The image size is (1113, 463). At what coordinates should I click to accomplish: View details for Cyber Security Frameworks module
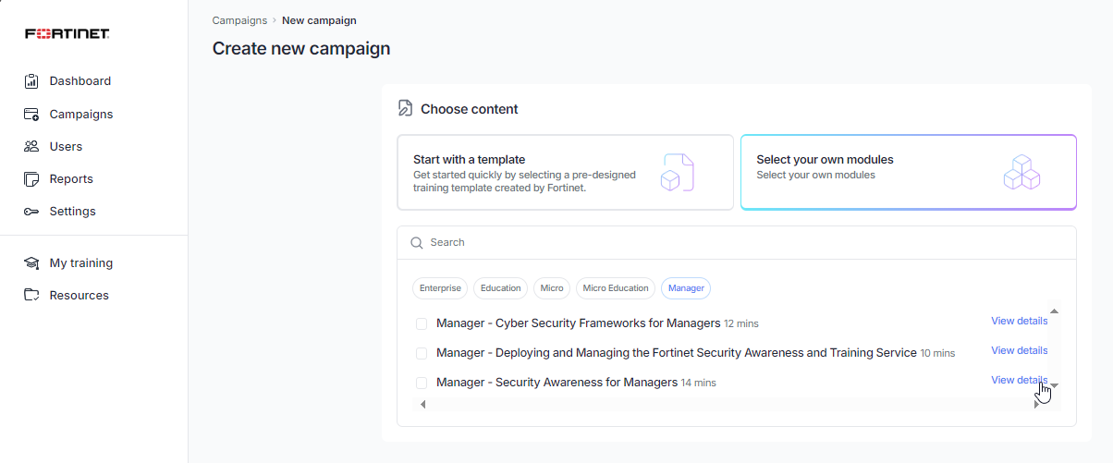tap(1019, 322)
